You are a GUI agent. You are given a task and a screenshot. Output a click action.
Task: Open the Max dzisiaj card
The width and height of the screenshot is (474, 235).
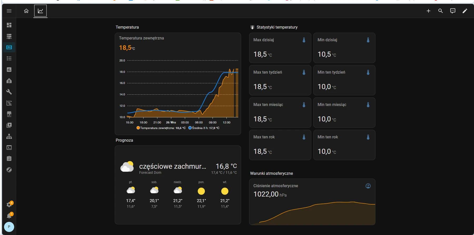click(280, 48)
